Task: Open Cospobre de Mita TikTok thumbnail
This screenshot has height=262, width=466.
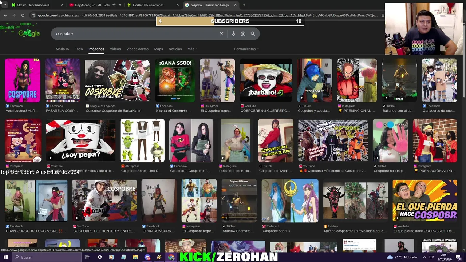Action: coord(276,140)
